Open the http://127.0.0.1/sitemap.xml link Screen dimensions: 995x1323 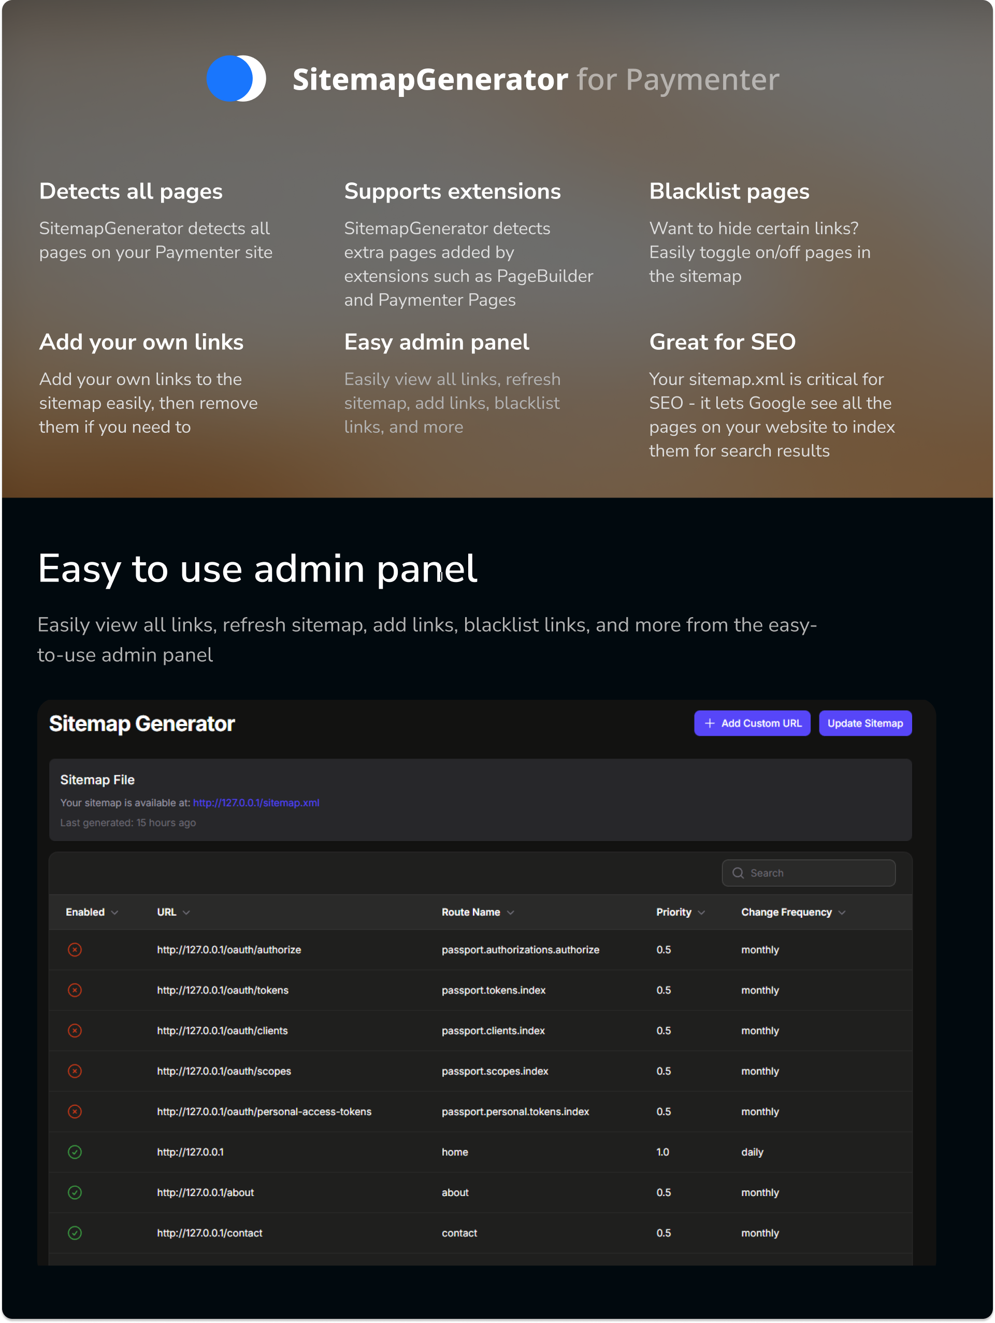[x=256, y=803]
